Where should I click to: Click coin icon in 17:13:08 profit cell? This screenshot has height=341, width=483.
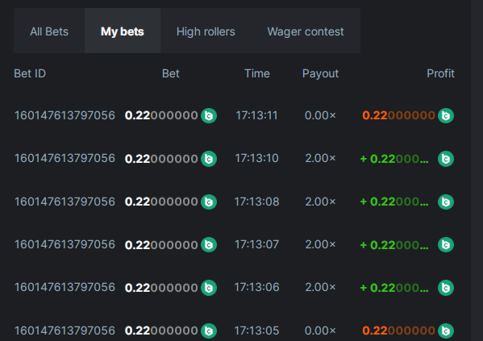pos(446,202)
